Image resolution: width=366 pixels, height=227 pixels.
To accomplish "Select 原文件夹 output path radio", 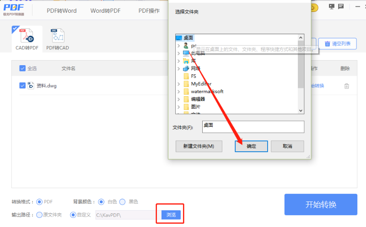I will tap(39, 215).
